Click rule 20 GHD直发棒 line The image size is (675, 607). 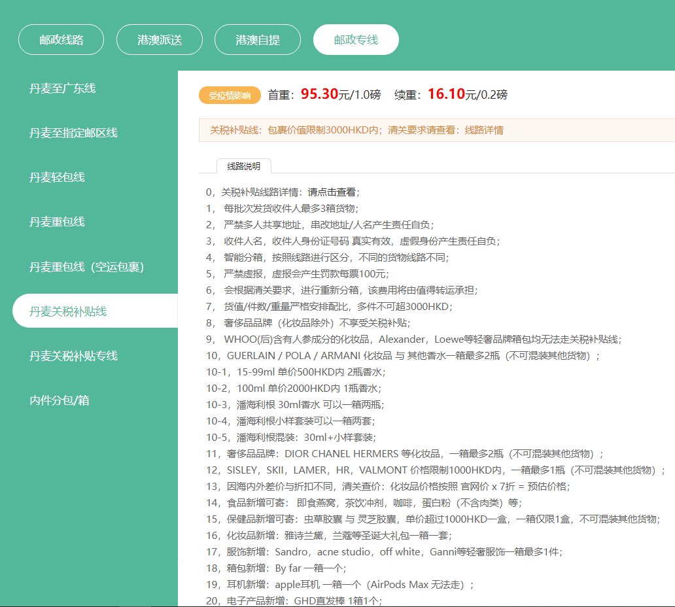pos(294,600)
